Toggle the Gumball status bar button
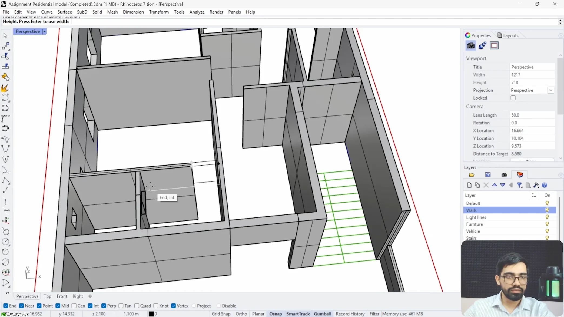564x317 pixels. tap(322, 314)
